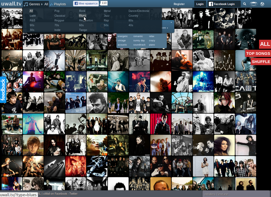Image resolution: width=271 pixels, height=197 pixels.
Task: Expand the Genres dropdown menu
Action: click(34, 4)
